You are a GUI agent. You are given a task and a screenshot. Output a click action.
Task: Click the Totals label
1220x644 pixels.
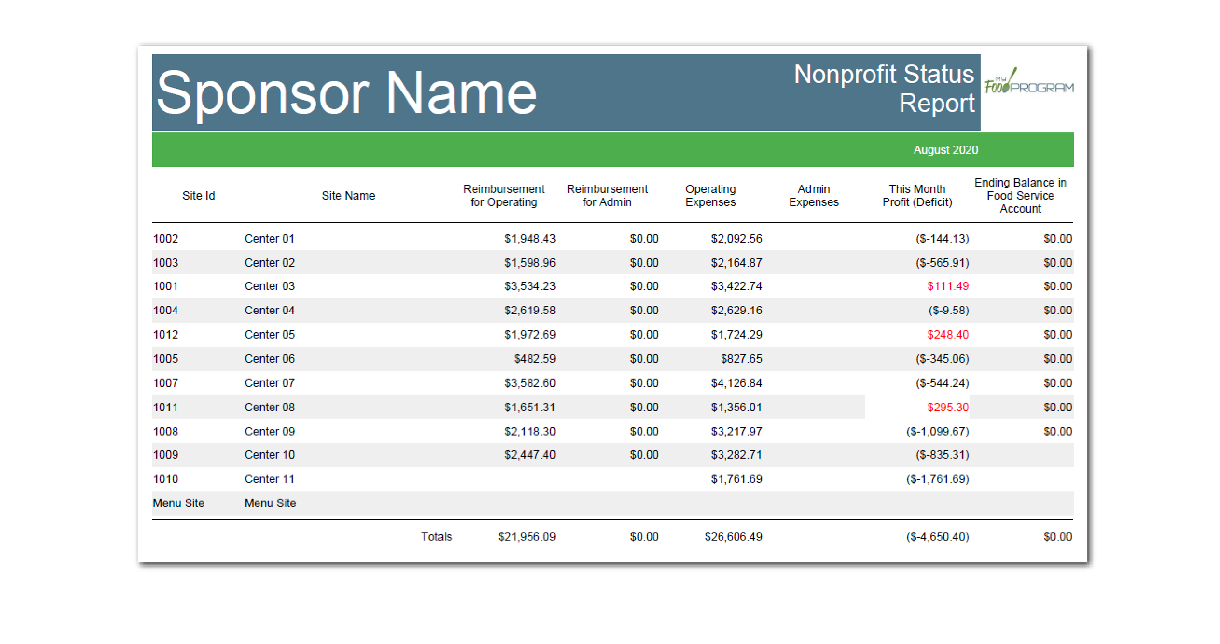436,537
